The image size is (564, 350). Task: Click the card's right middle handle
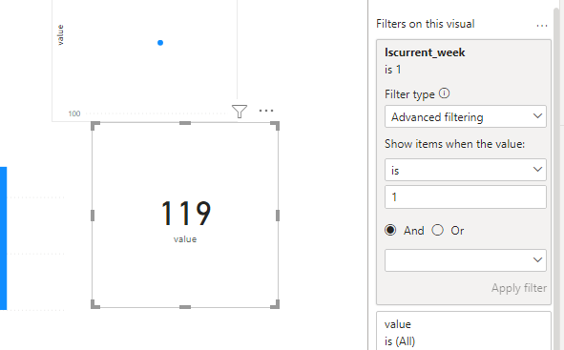pyautogui.click(x=278, y=216)
